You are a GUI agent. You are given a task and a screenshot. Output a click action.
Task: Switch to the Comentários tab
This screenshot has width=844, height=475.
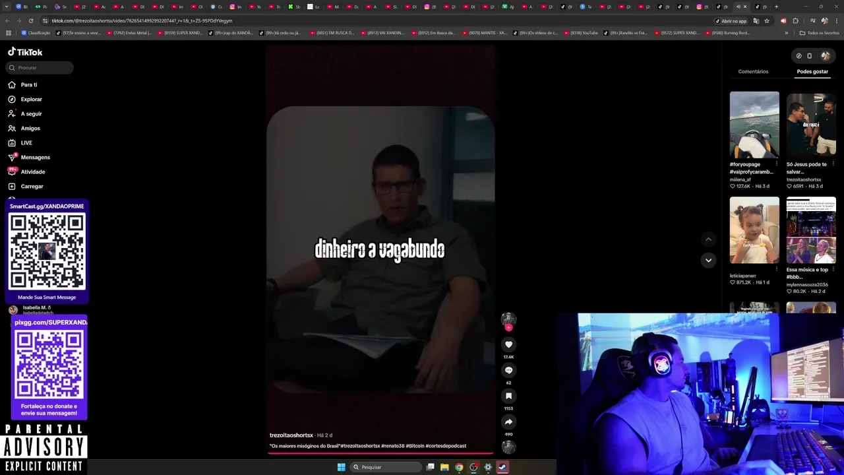click(753, 71)
